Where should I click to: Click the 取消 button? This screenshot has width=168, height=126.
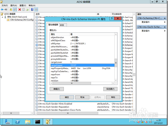(82, 97)
